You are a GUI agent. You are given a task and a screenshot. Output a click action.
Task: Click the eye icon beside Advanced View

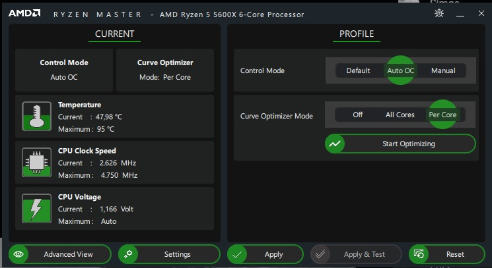click(x=19, y=254)
